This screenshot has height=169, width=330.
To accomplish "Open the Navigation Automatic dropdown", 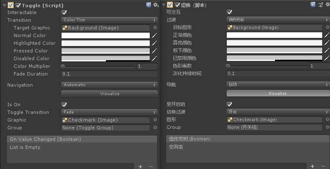I will [x=109, y=85].
